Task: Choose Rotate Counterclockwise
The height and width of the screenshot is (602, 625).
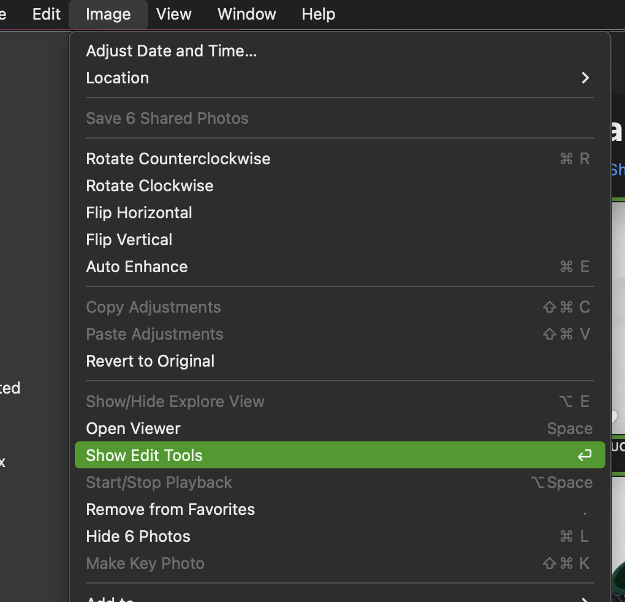Action: [x=178, y=159]
